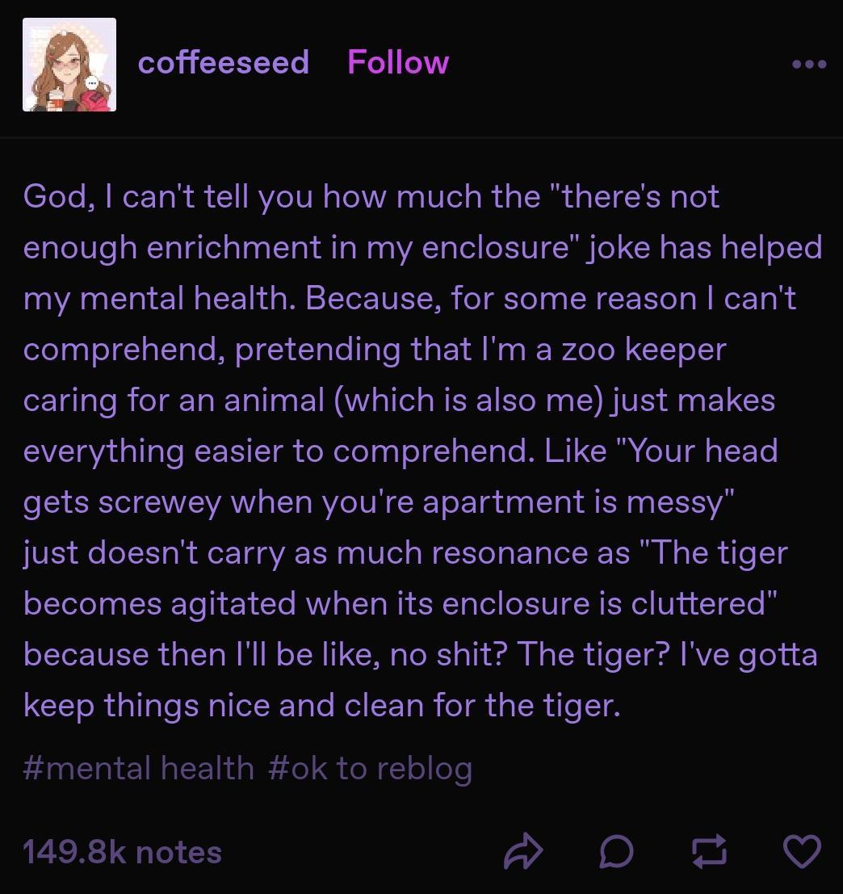Open the #mental health tag
The width and height of the screenshot is (843, 894).
click(139, 767)
